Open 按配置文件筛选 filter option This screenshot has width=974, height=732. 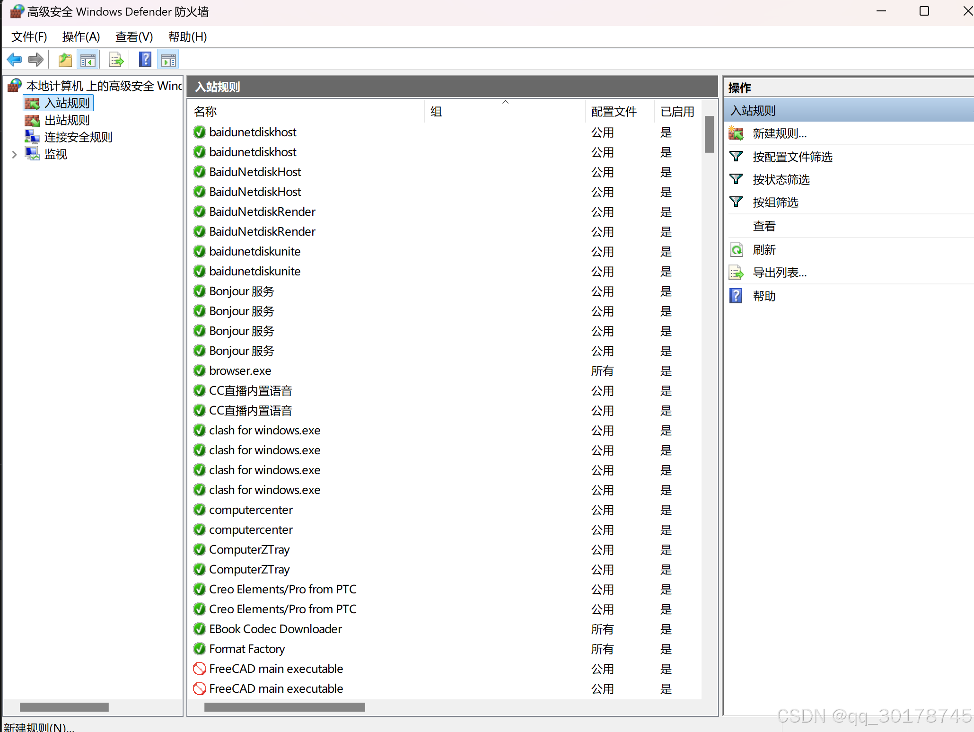point(792,157)
